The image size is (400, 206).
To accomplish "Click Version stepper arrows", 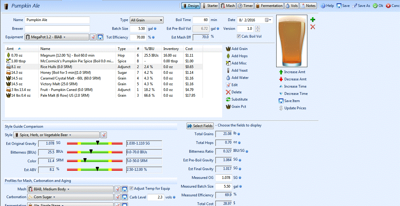I will (258, 29).
